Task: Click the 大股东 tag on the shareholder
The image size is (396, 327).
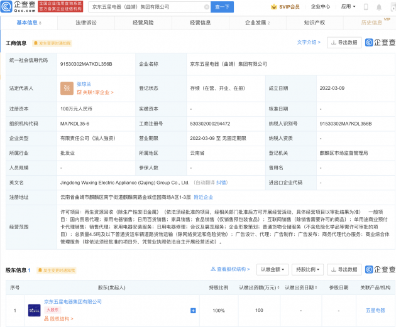Action: pos(53,310)
